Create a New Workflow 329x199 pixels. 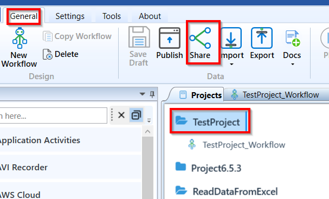click(x=20, y=47)
